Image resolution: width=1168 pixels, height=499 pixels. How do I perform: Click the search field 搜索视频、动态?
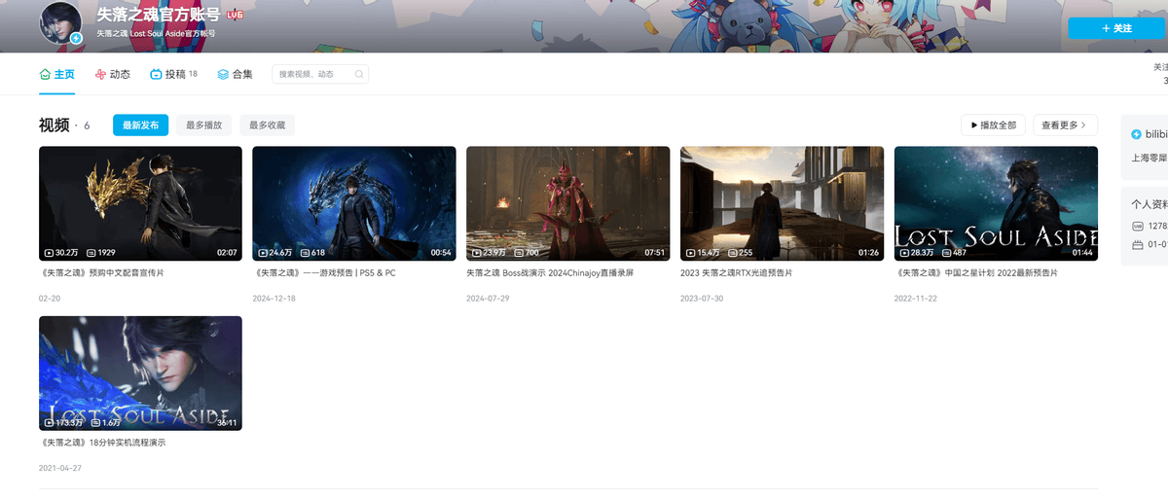(x=319, y=74)
